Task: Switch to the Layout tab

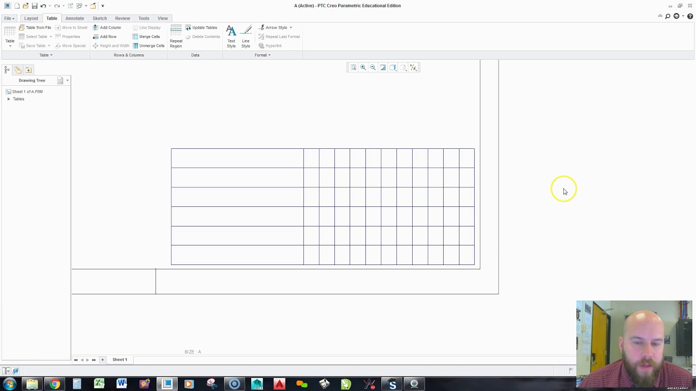Action: click(31, 18)
